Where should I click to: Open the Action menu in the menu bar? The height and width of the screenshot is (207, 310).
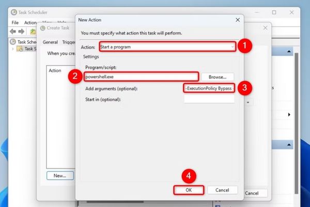[30, 23]
